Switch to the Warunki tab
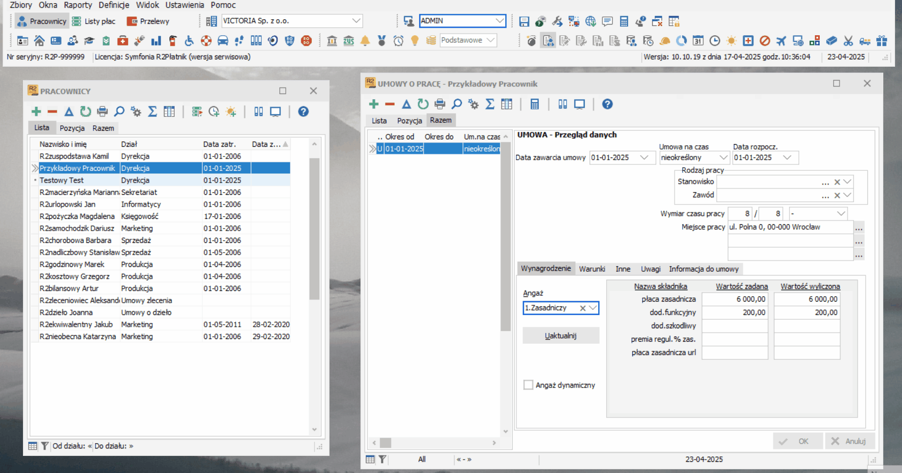Viewport: 902px width, 473px height. tap(592, 269)
